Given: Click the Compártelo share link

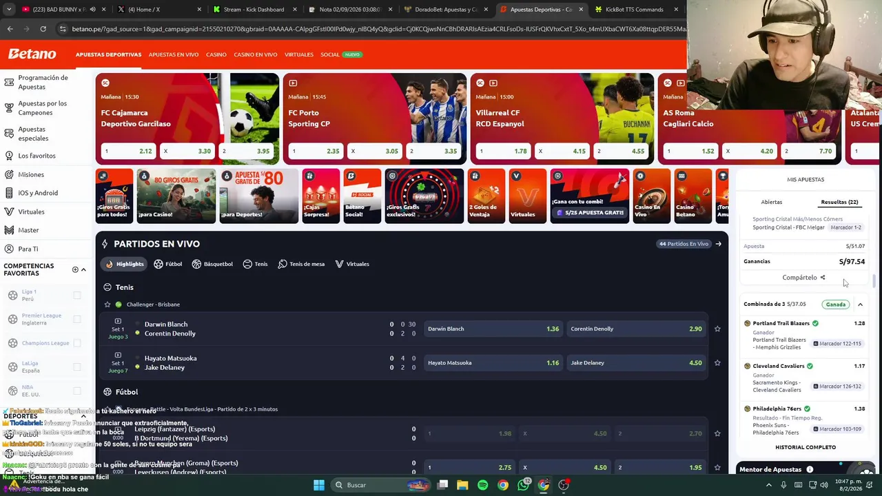Looking at the screenshot, I should point(803,278).
